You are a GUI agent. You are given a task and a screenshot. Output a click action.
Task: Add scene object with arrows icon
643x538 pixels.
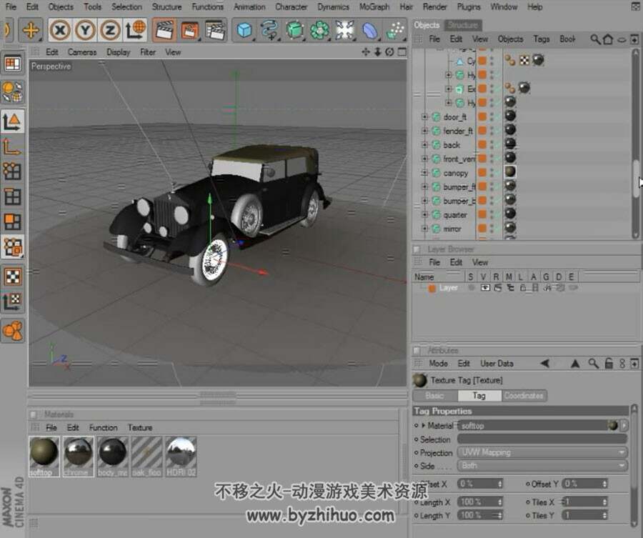[344, 30]
